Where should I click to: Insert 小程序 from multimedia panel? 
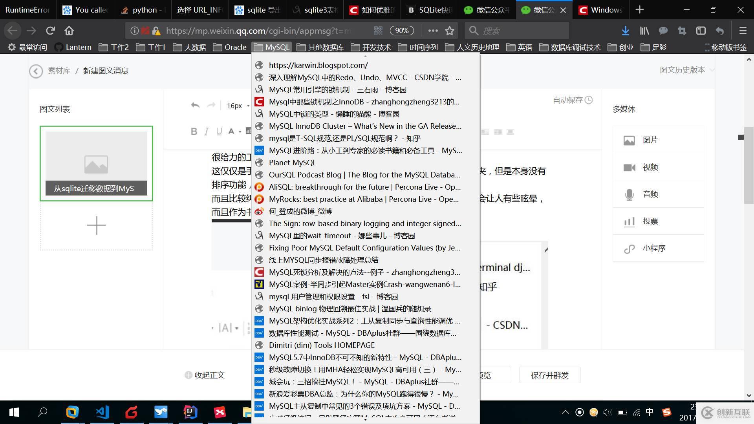658,248
